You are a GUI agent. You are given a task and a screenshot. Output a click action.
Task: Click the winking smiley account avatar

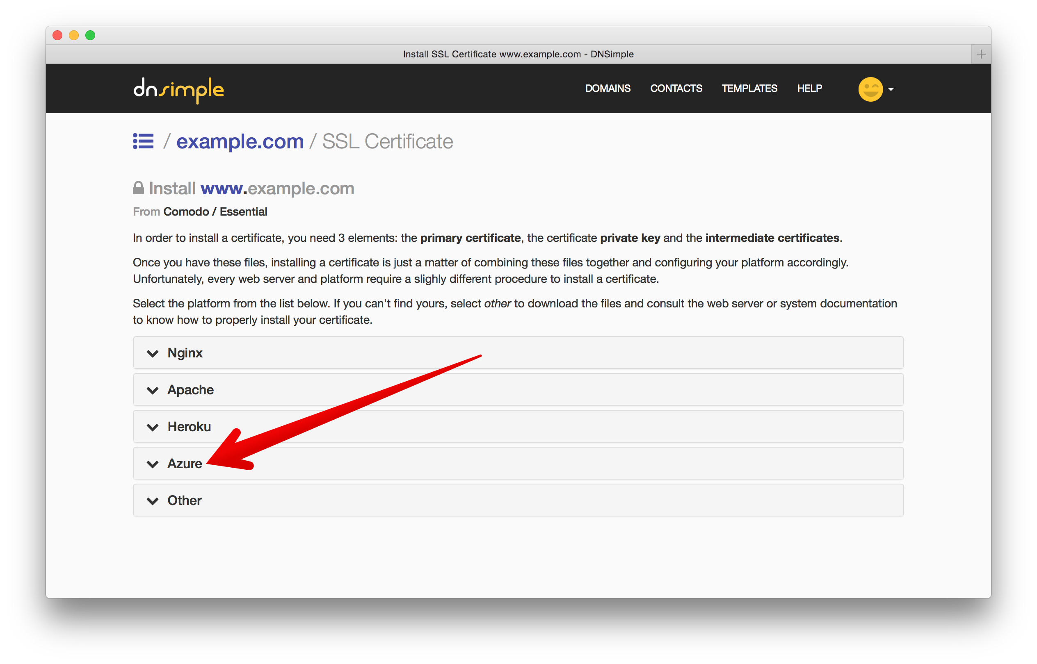click(870, 89)
